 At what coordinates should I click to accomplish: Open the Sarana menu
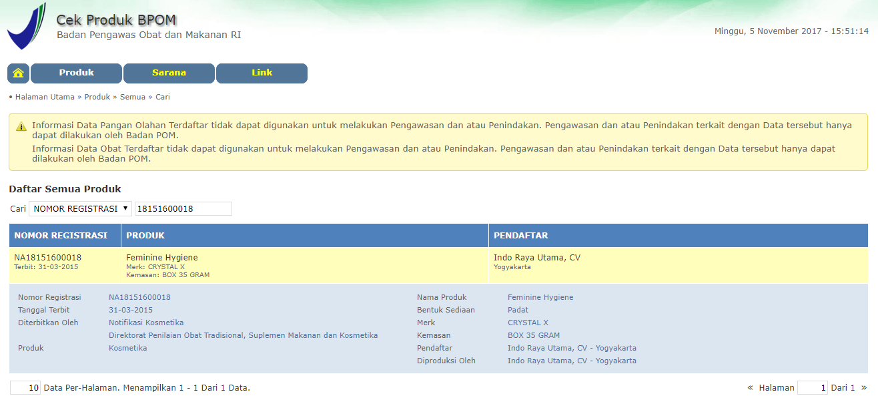(169, 73)
